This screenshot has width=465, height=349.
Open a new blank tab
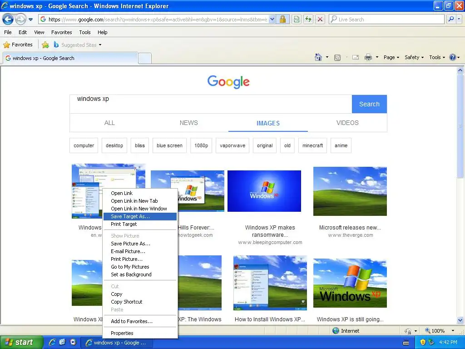(145, 59)
